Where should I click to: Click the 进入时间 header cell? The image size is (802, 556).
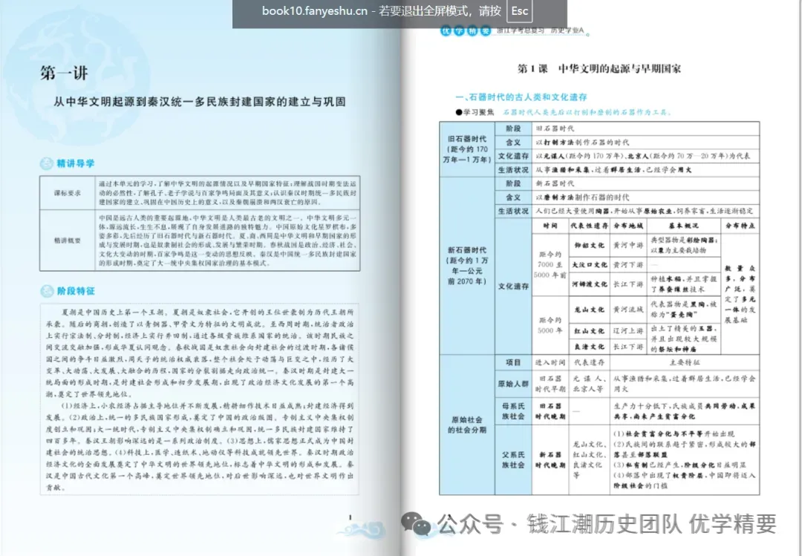(x=550, y=362)
